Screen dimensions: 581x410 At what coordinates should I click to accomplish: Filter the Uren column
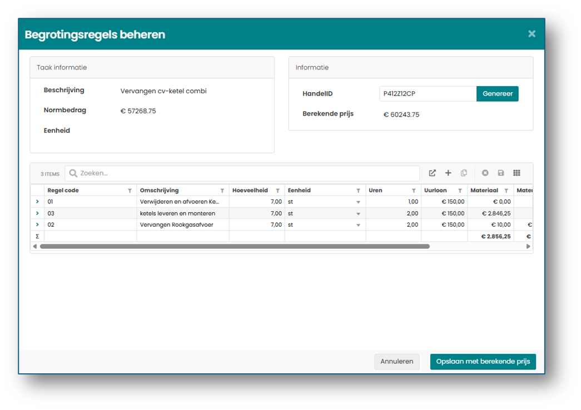coord(414,191)
